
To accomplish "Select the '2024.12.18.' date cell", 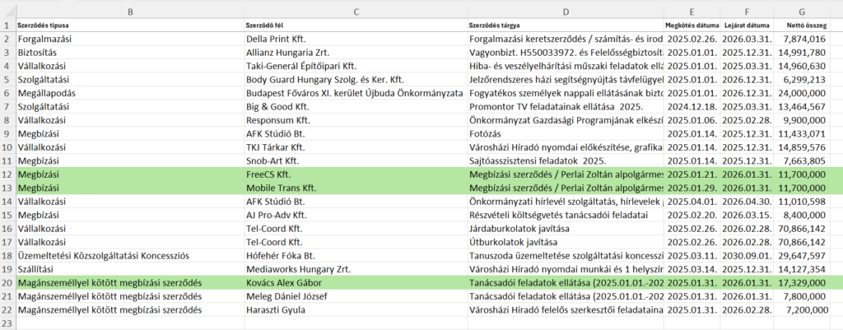I will [692, 106].
